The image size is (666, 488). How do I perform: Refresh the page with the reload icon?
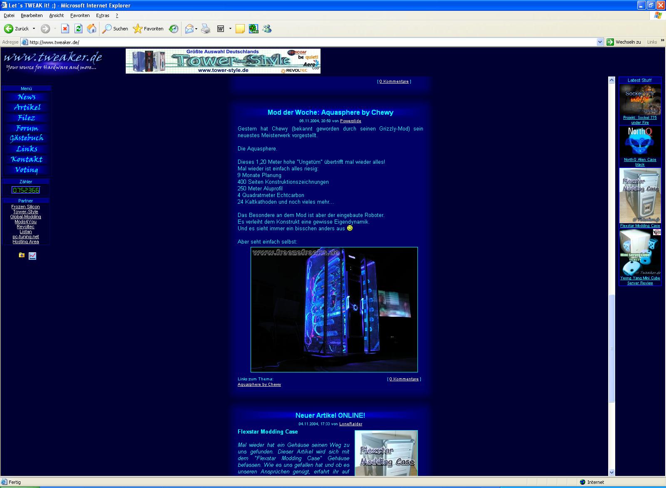[78, 29]
